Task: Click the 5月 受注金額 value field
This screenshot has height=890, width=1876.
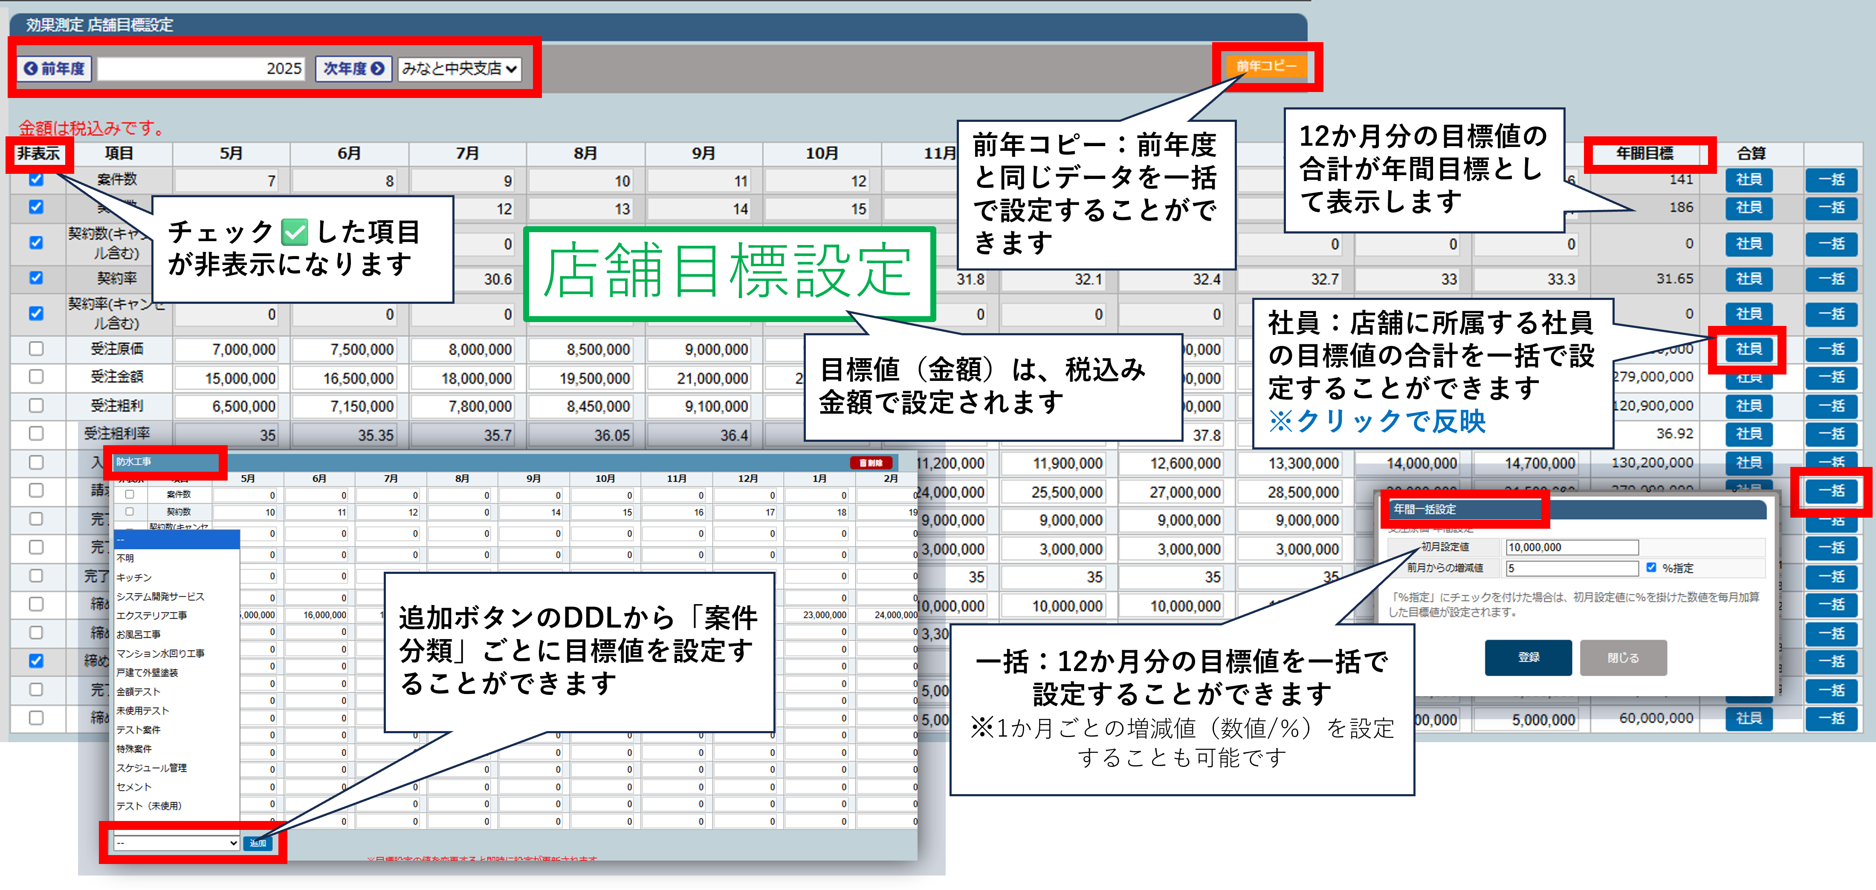Action: click(227, 378)
